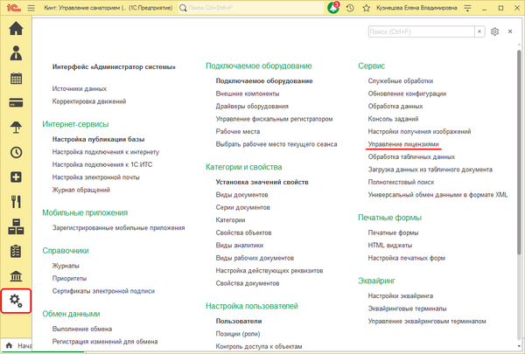525x354 pixels.
Task: Open the person icon sidebar section
Action: [16, 53]
